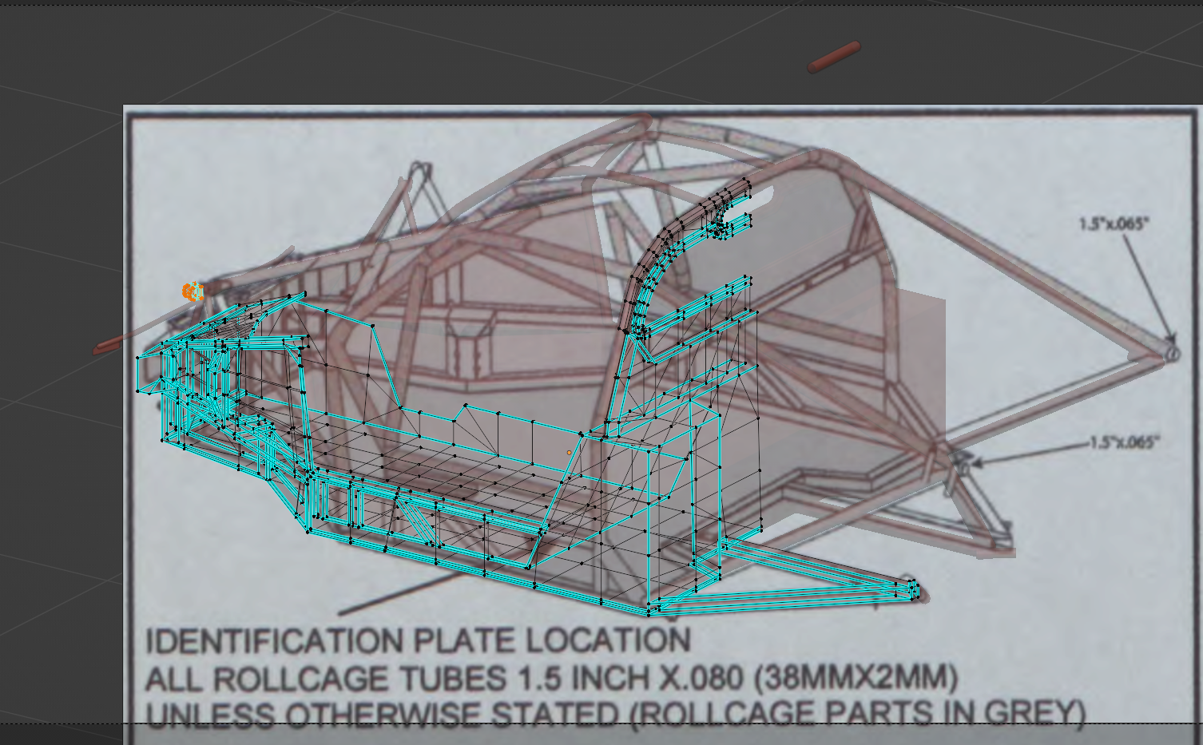Click the "UNLESS OTHERWISE STATED" text line

click(615, 714)
